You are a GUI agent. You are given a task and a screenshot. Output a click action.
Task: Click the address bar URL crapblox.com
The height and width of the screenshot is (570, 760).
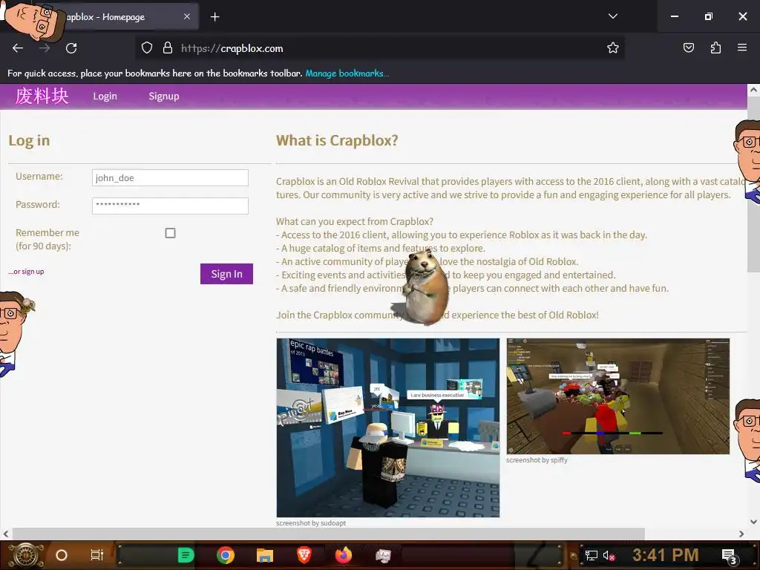click(232, 48)
